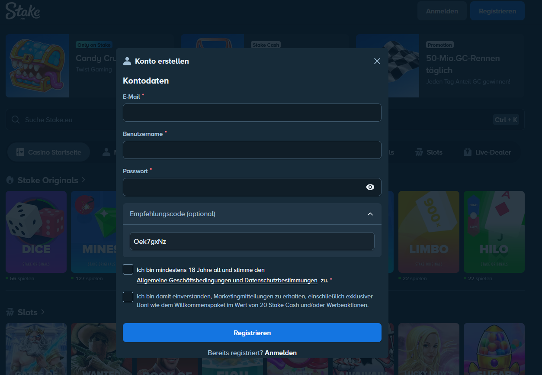Focus the Benutzername input field
Viewport: 542px width, 375px height.
(x=252, y=150)
